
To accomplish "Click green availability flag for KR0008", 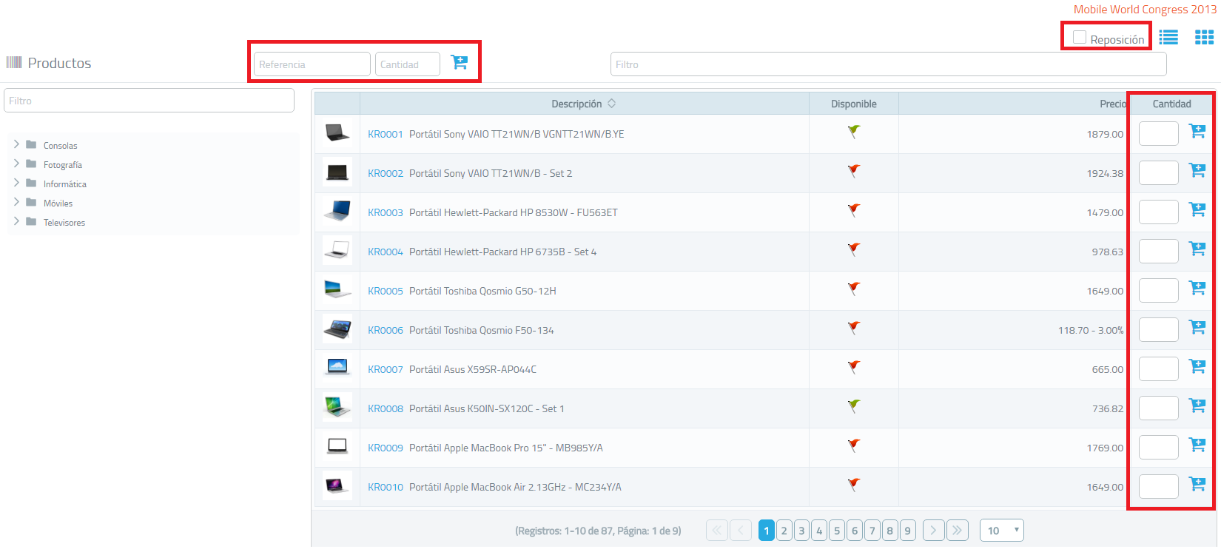I will [x=854, y=406].
